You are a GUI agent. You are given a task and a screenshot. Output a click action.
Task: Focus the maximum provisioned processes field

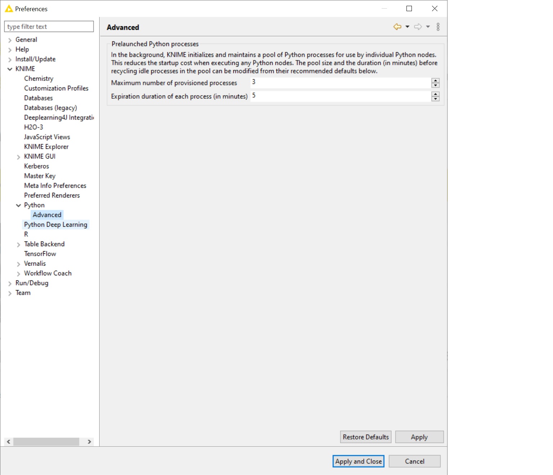(x=341, y=83)
